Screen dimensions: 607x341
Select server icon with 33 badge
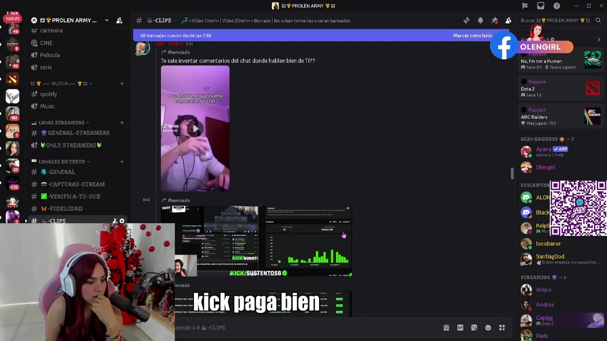(x=12, y=165)
